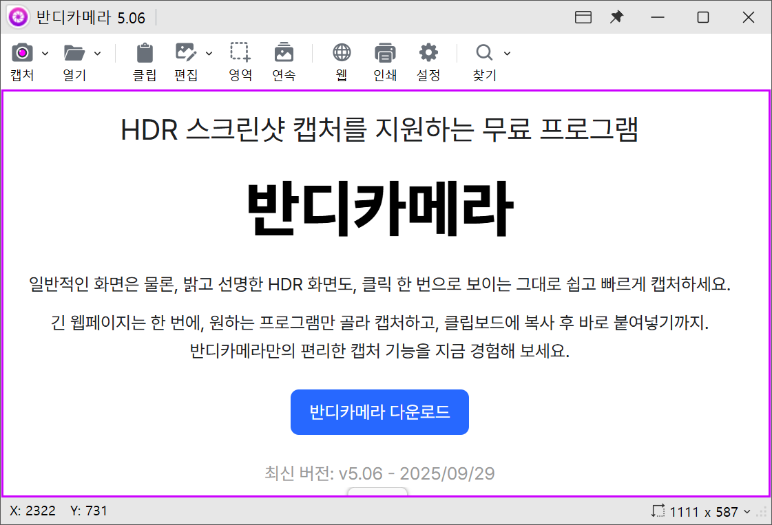Screen dimensions: 772x525
Task: Click the 반디카메라 app logo in title bar
Action: tap(18, 17)
